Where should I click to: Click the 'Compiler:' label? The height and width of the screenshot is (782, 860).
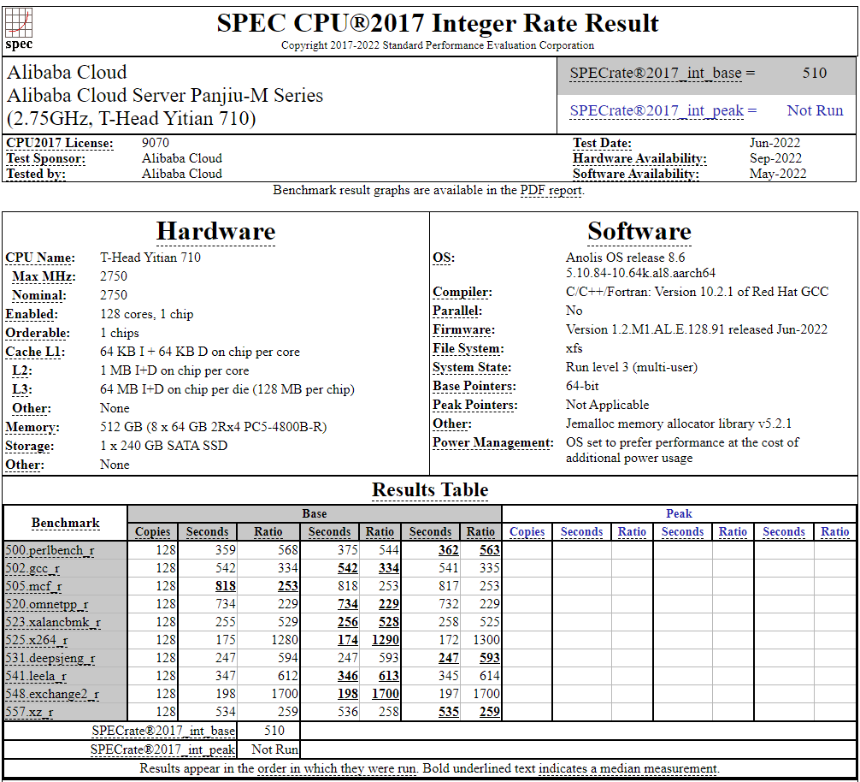click(462, 292)
